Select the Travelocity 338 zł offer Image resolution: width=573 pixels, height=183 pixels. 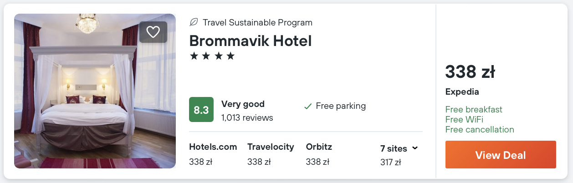pos(271,154)
